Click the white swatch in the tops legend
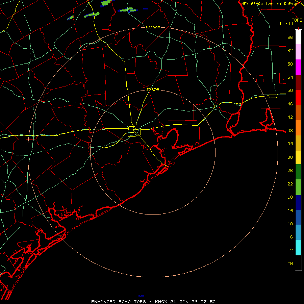The image size is (304, 304). 298,37
